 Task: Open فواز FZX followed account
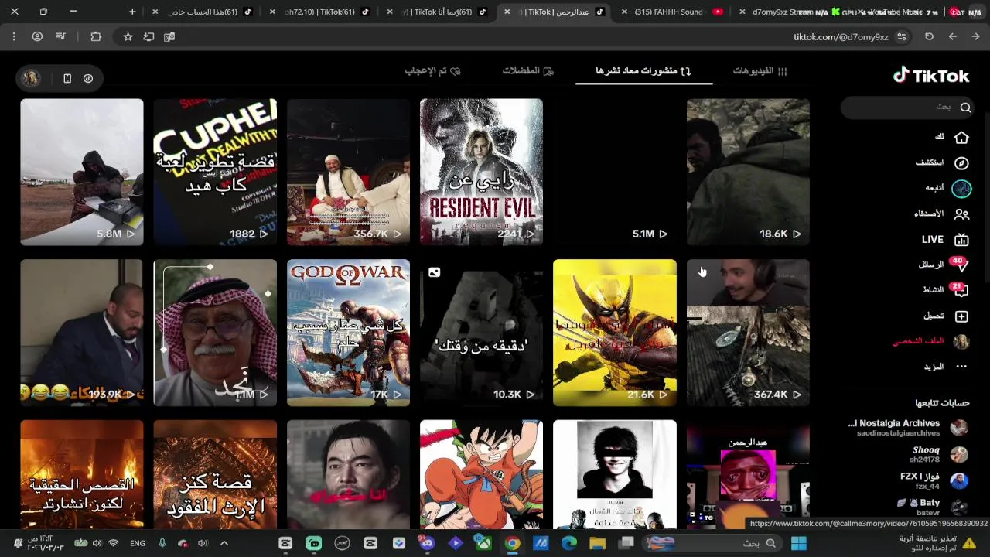(x=934, y=480)
